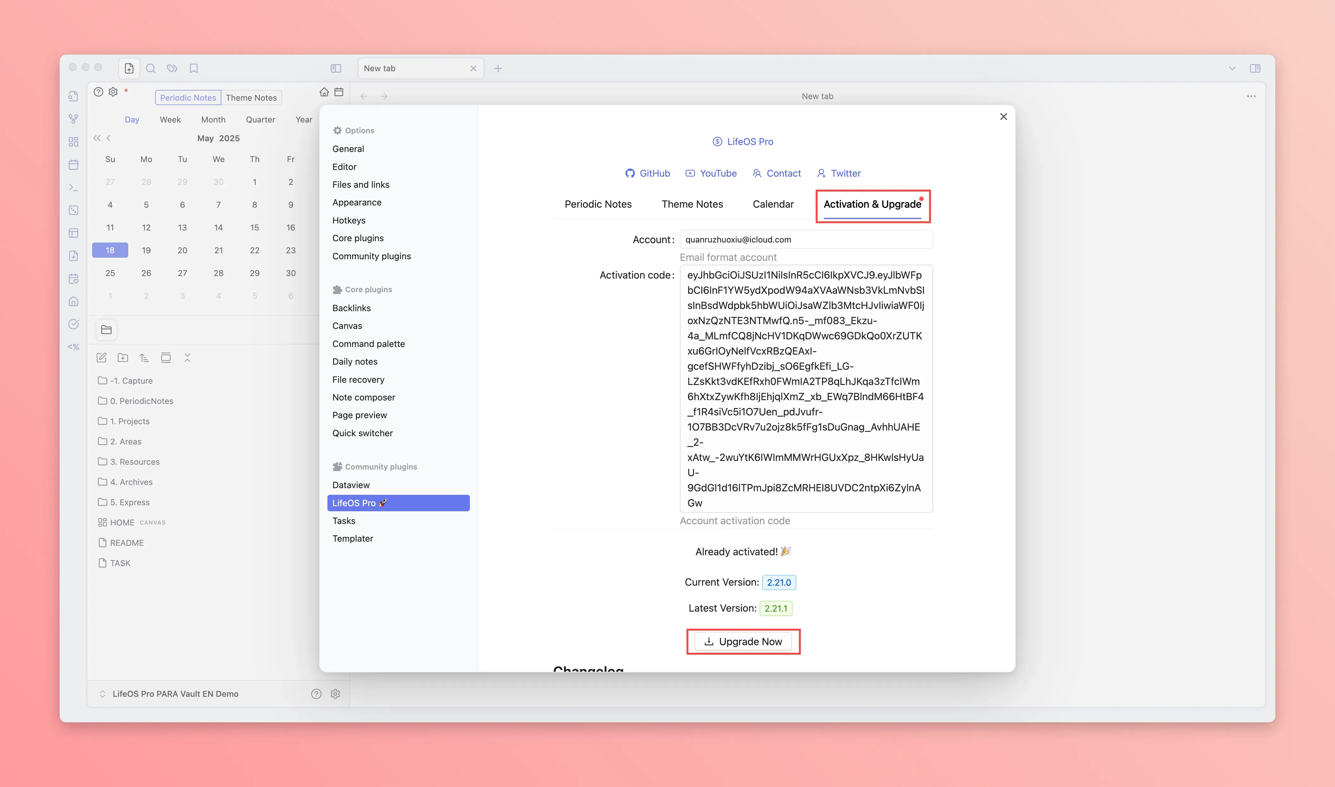This screenshot has width=1335, height=787.
Task: Click new folder icon in file explorer
Action: click(x=123, y=358)
